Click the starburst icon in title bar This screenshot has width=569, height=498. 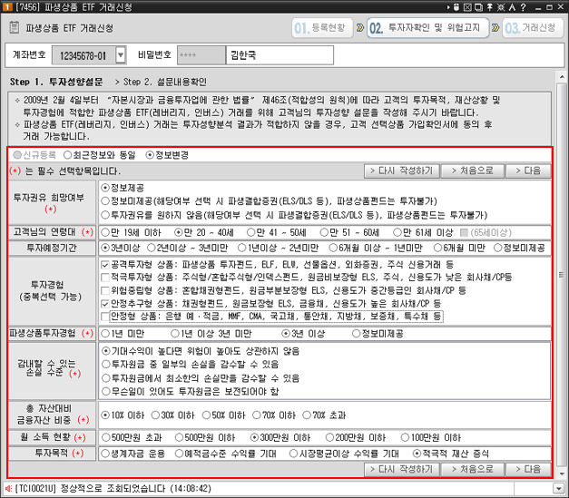click(501, 7)
